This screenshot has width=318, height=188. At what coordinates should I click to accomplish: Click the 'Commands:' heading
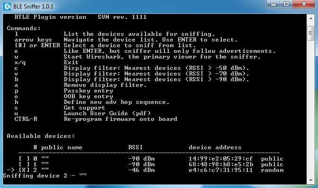(x=24, y=28)
